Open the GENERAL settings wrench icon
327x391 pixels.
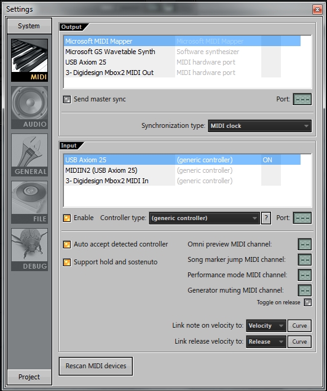[29, 155]
